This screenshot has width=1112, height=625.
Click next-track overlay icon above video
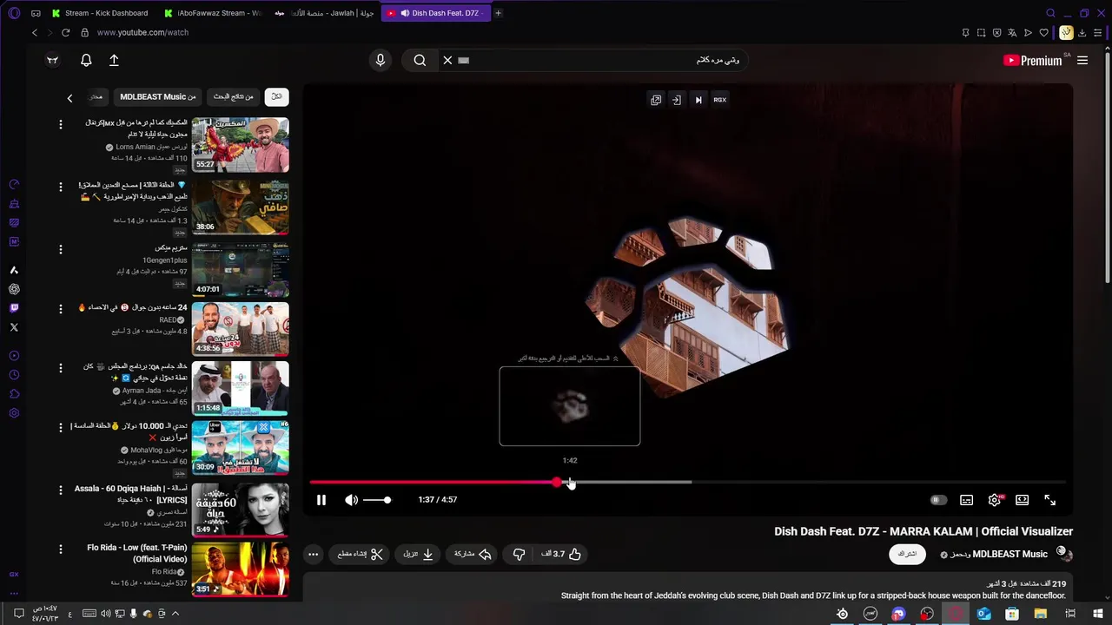click(698, 100)
